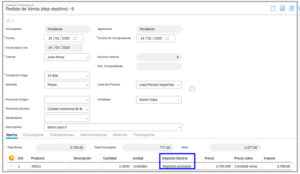The width and height of the screenshot is (300, 174).
Task: Click the Unidad column header
Action: 138,158
